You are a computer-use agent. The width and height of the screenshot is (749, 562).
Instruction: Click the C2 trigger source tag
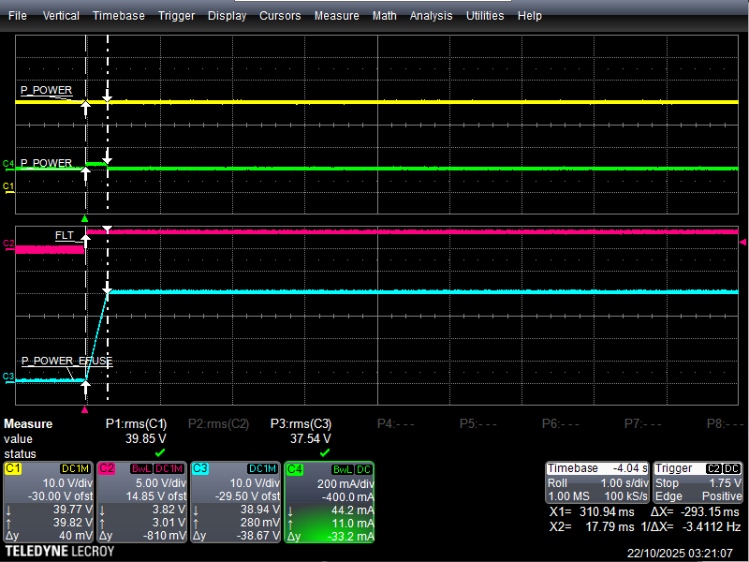[713, 468]
